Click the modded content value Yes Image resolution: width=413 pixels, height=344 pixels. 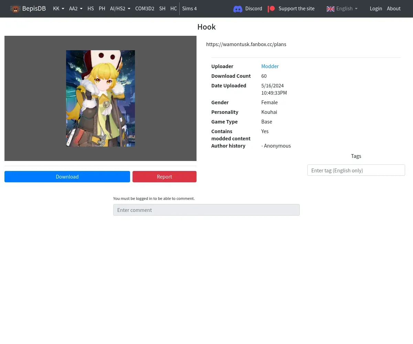point(265,131)
